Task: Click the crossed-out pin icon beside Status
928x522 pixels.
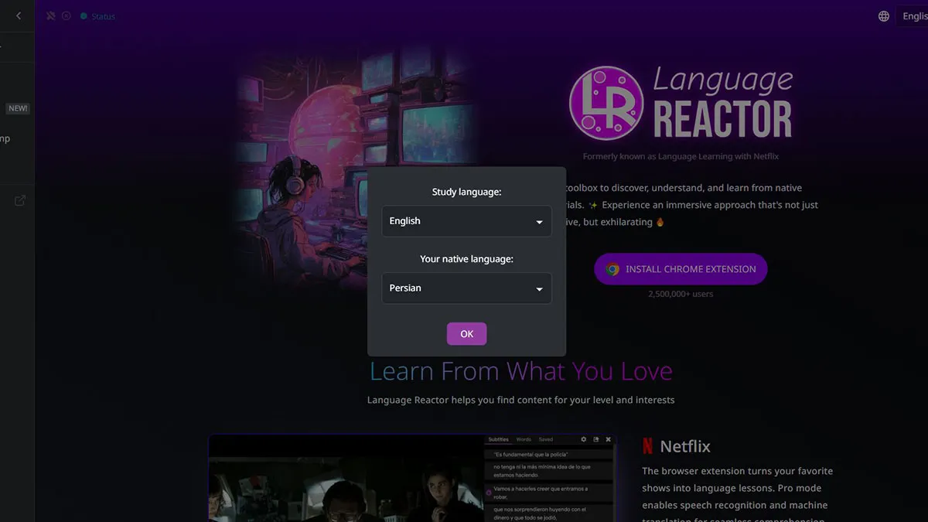Action: pyautogui.click(x=51, y=15)
